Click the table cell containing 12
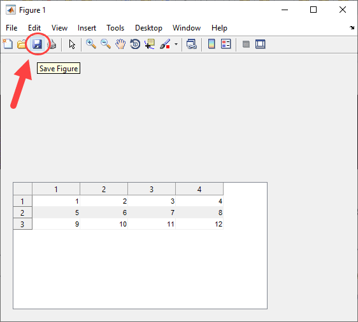This screenshot has width=358, height=322. pyautogui.click(x=199, y=224)
